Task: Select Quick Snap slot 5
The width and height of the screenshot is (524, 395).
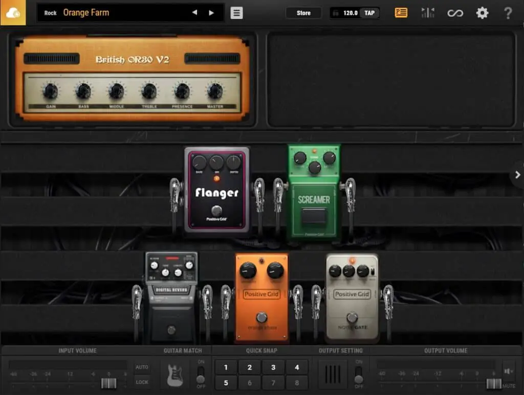Action: tap(226, 383)
